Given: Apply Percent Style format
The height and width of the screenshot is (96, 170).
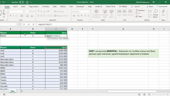Looking at the screenshot, I should (x=78, y=16).
